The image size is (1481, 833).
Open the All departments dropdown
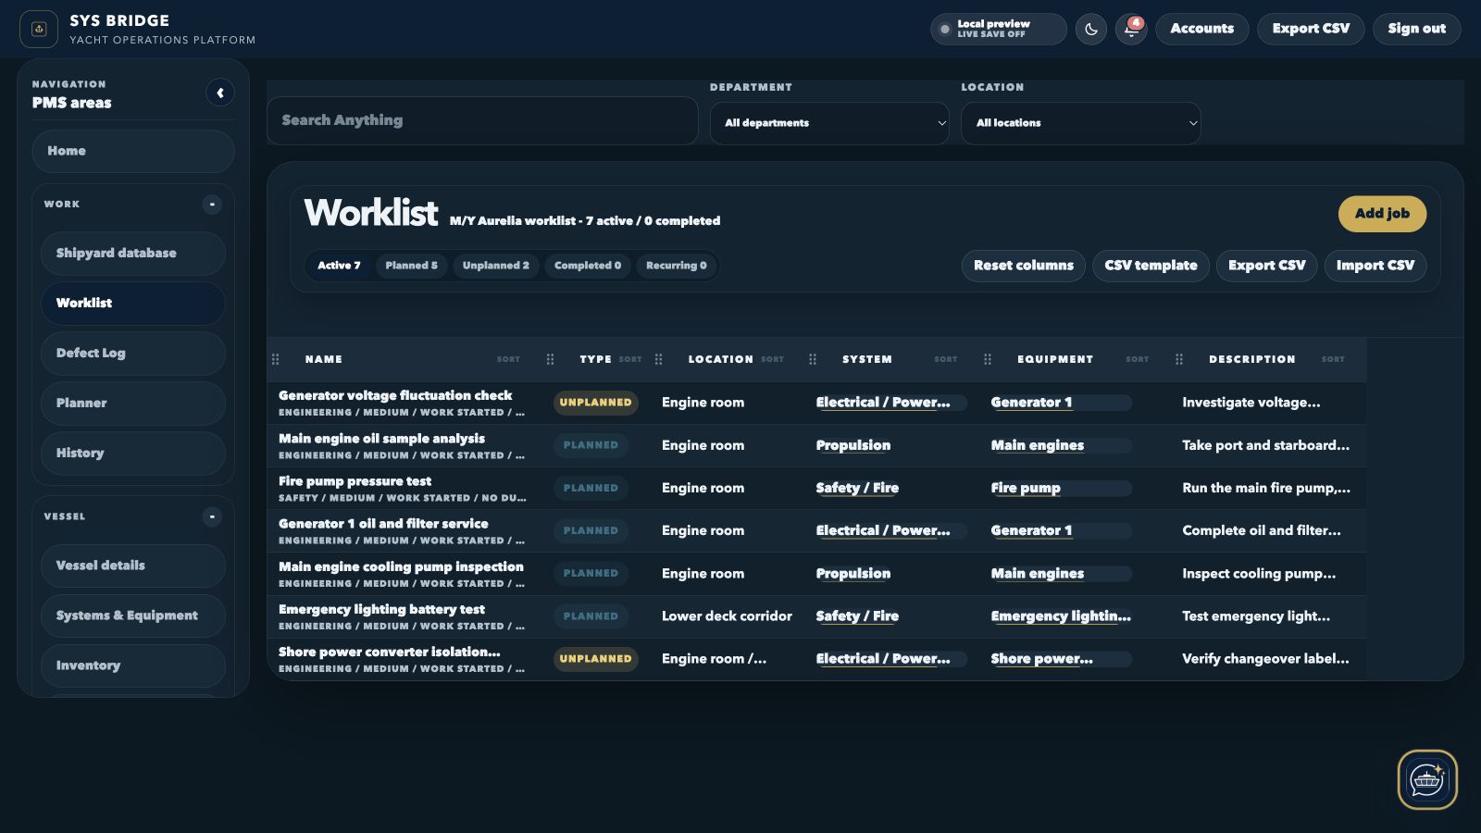pyautogui.click(x=829, y=123)
